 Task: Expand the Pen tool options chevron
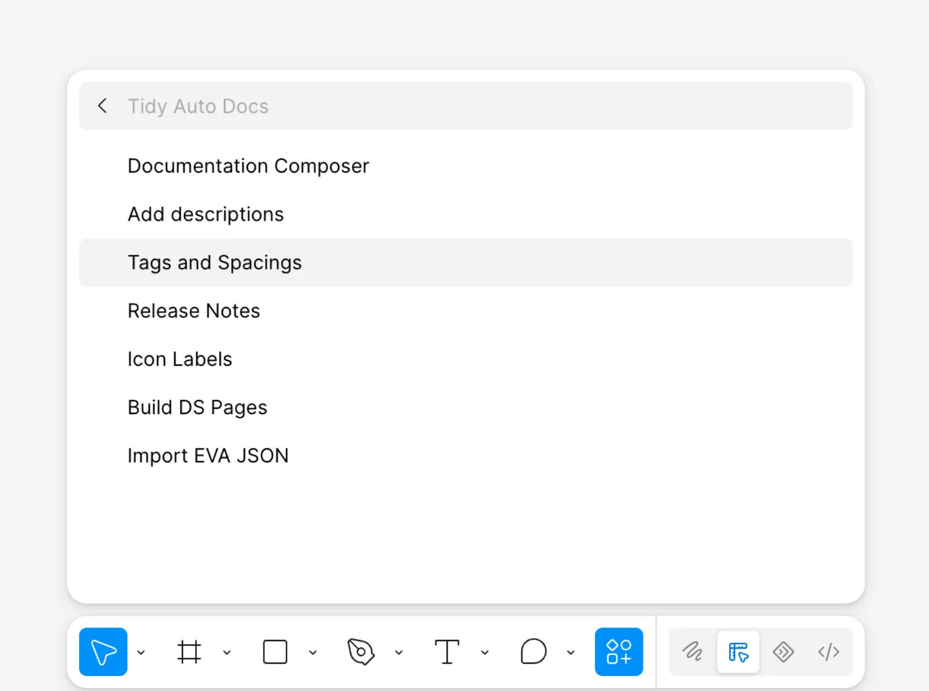399,652
